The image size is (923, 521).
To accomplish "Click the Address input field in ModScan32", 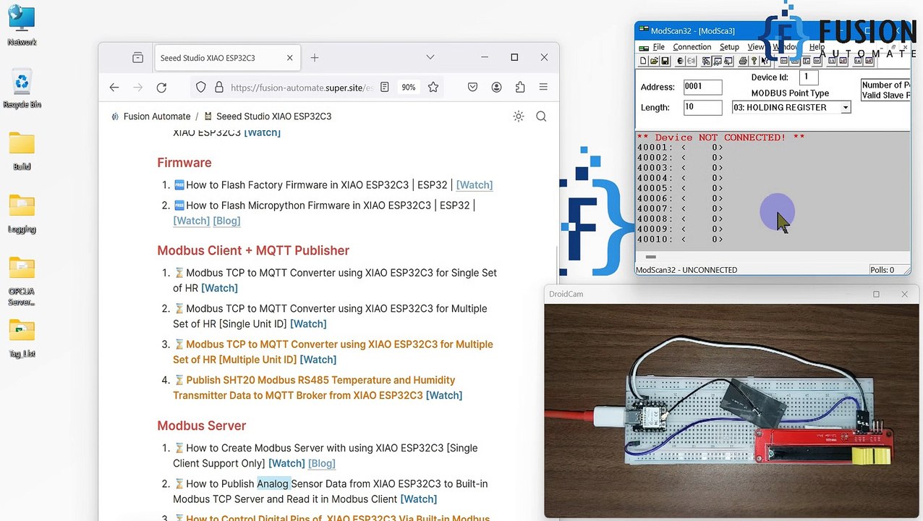I will coord(702,87).
